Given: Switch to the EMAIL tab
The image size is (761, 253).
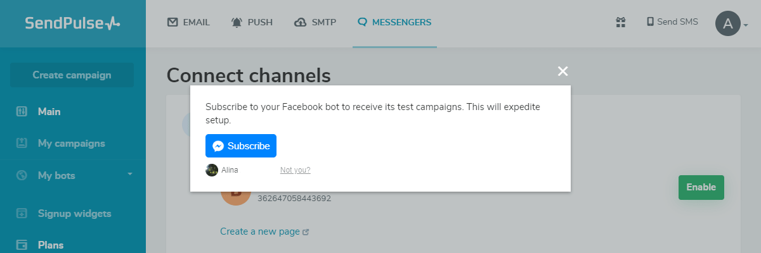Looking at the screenshot, I should 188,23.
